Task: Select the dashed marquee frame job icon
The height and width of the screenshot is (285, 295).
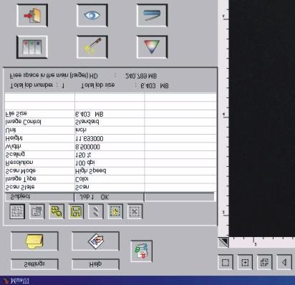Action: 17,211
